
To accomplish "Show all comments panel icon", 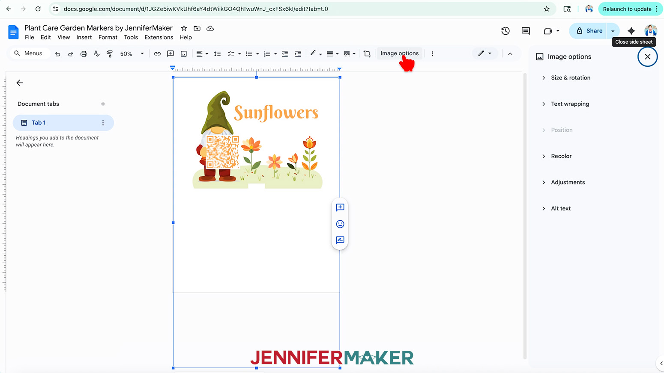I will (526, 31).
